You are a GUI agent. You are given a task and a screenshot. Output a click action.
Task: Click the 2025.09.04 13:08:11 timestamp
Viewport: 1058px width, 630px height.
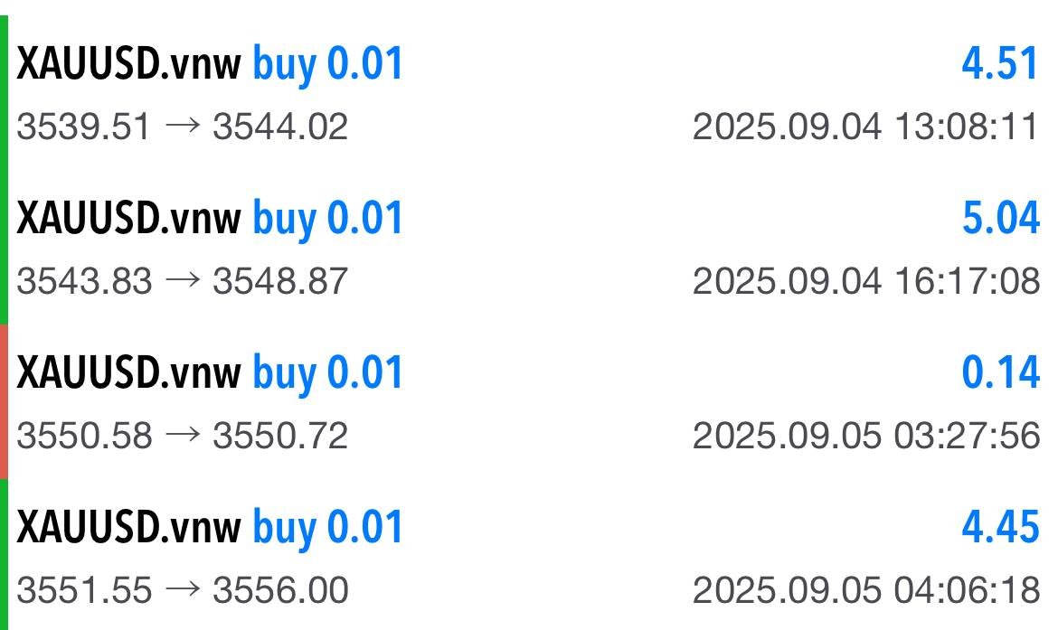(x=865, y=127)
